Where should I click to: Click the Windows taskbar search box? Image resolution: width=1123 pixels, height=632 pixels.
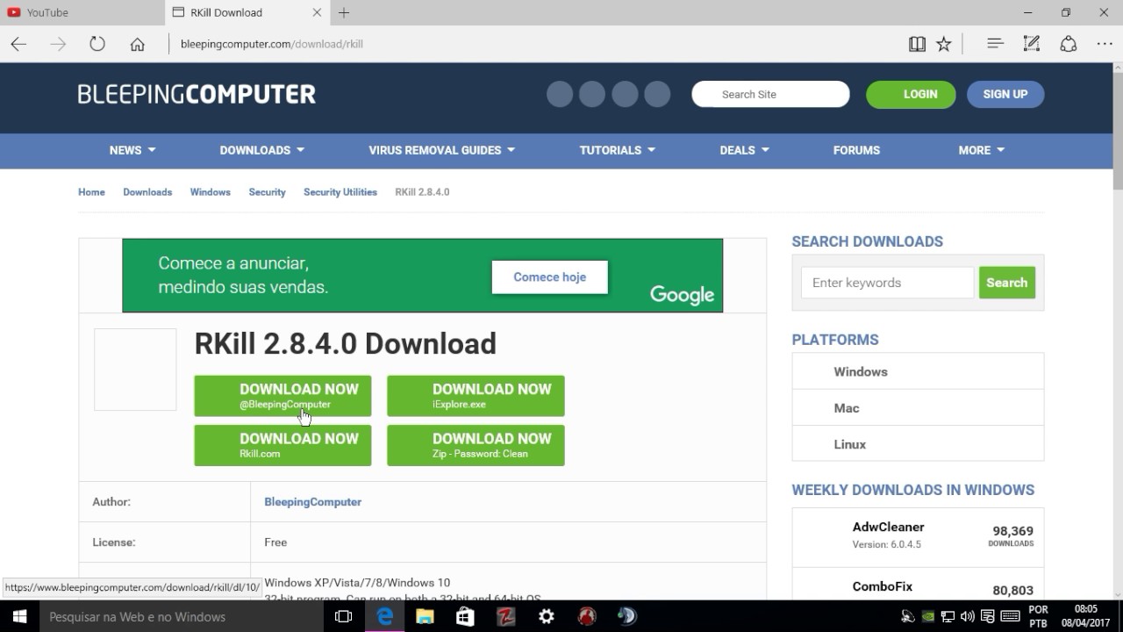tap(180, 616)
